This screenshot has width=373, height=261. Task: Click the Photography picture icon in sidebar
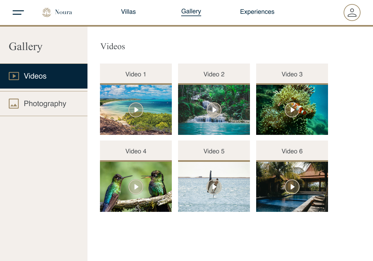(x=14, y=104)
